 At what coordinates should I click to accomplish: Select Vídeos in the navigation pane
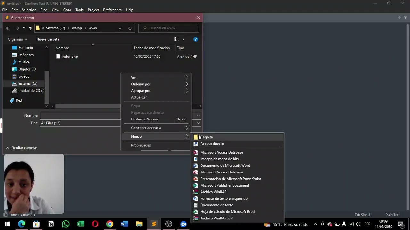tap(23, 76)
